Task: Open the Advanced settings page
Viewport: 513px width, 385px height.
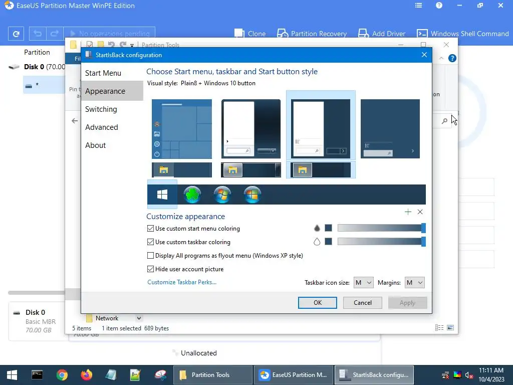Action: coord(112,127)
